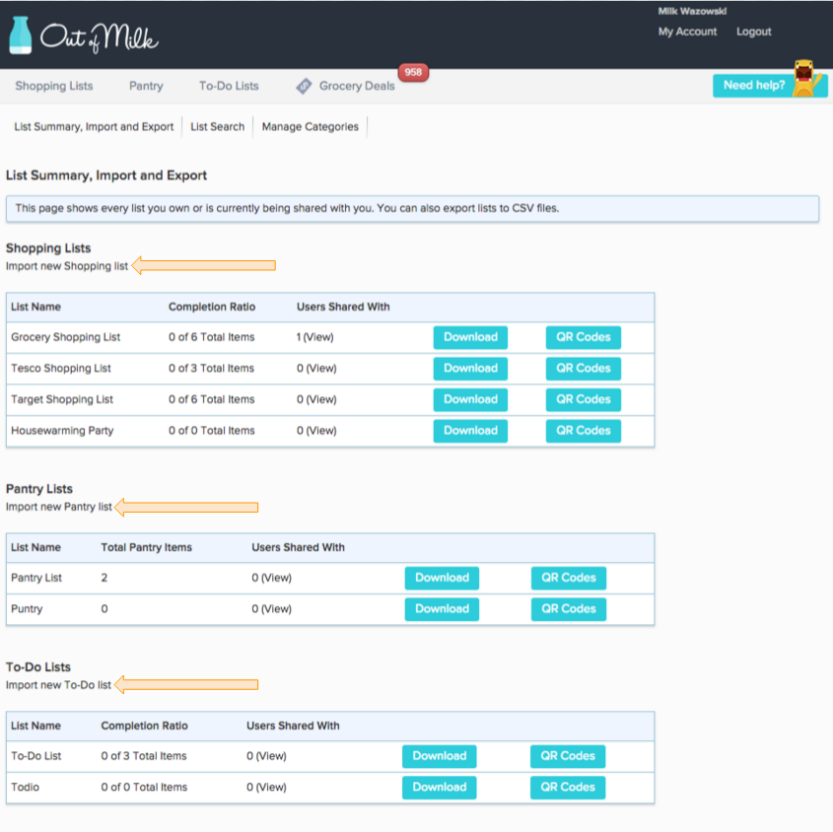Click Import new Pantry list link
The height and width of the screenshot is (832, 833).
click(x=59, y=507)
